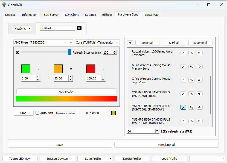This screenshot has height=163, width=227.
Task: Switch to the Information tab
Action: pos(30,15)
